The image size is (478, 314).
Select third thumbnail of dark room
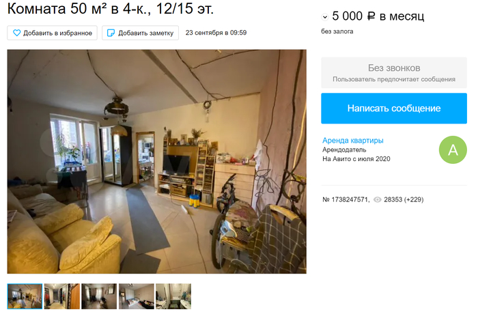pyautogui.click(x=99, y=296)
